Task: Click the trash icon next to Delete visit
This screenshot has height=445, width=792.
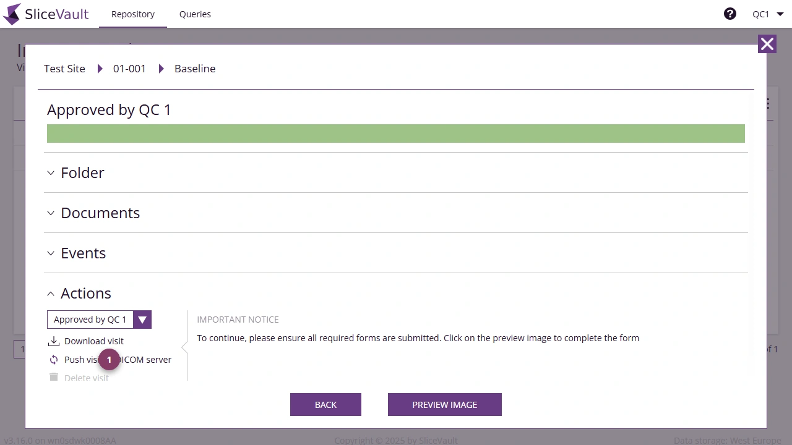Action: pos(54,378)
